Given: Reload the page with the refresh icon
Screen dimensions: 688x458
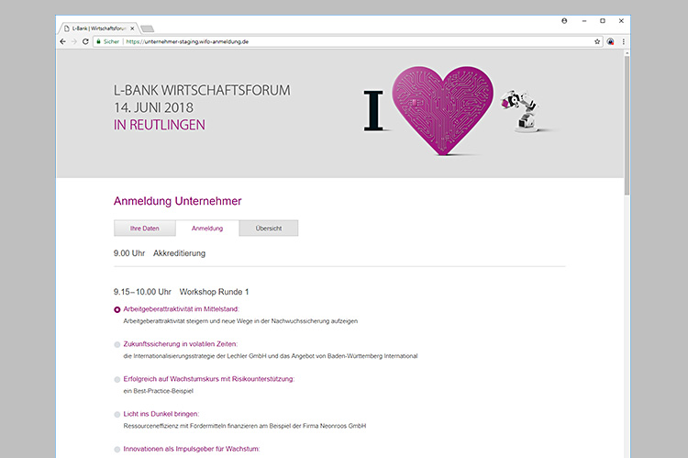Looking at the screenshot, I should tap(85, 41).
